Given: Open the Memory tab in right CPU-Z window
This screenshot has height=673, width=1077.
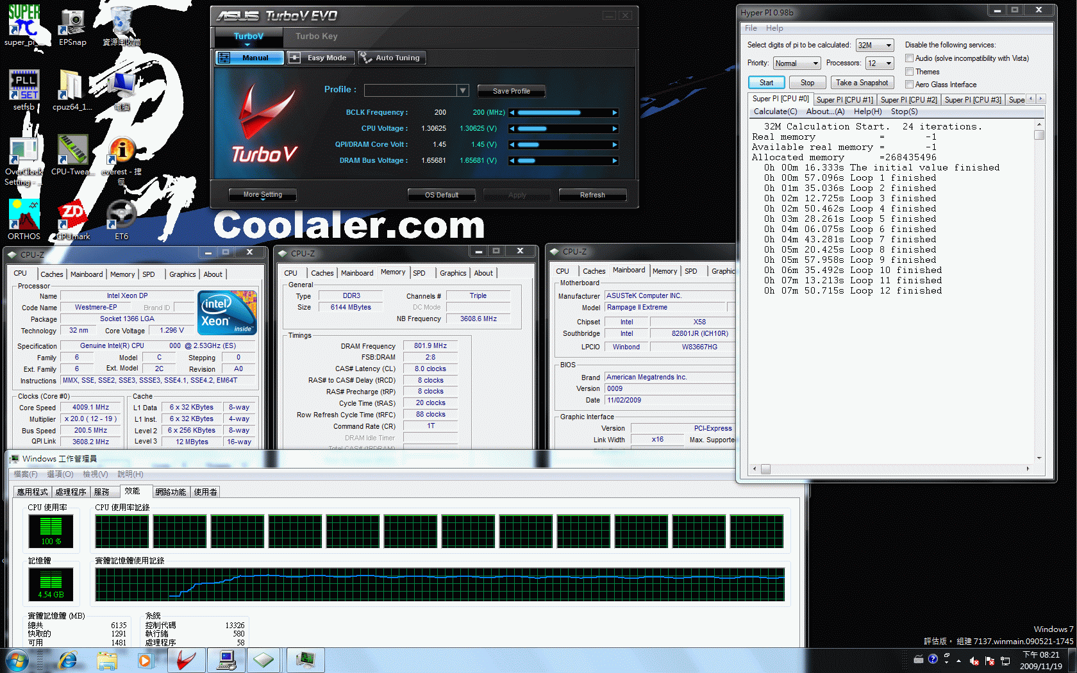Looking at the screenshot, I should click(x=665, y=271).
